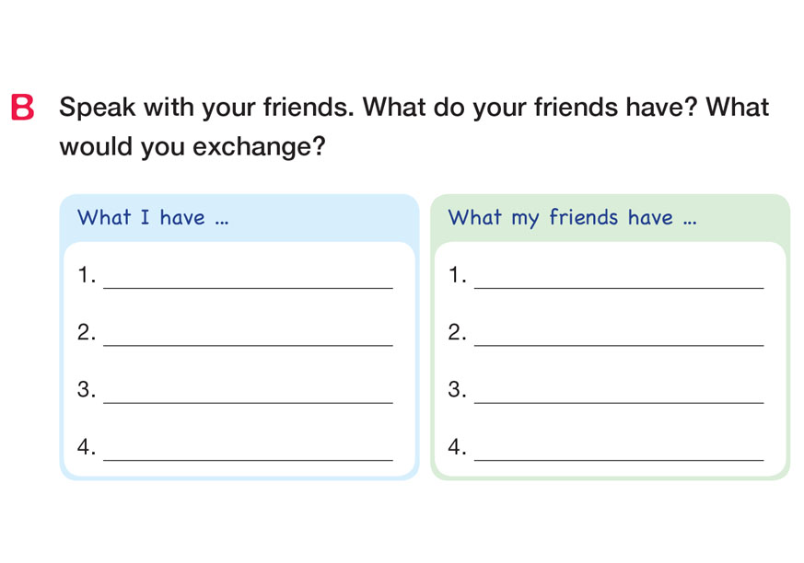Click number 2 in the 'What I have' list
This screenshot has height=563, width=804.
tap(86, 332)
